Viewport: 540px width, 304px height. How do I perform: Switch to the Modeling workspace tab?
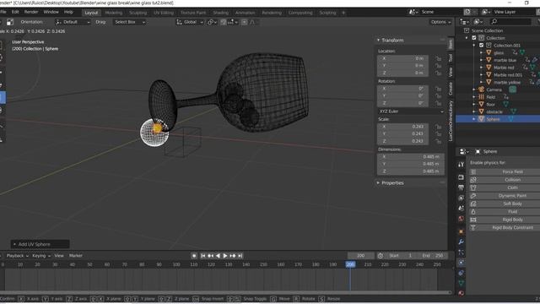[114, 13]
